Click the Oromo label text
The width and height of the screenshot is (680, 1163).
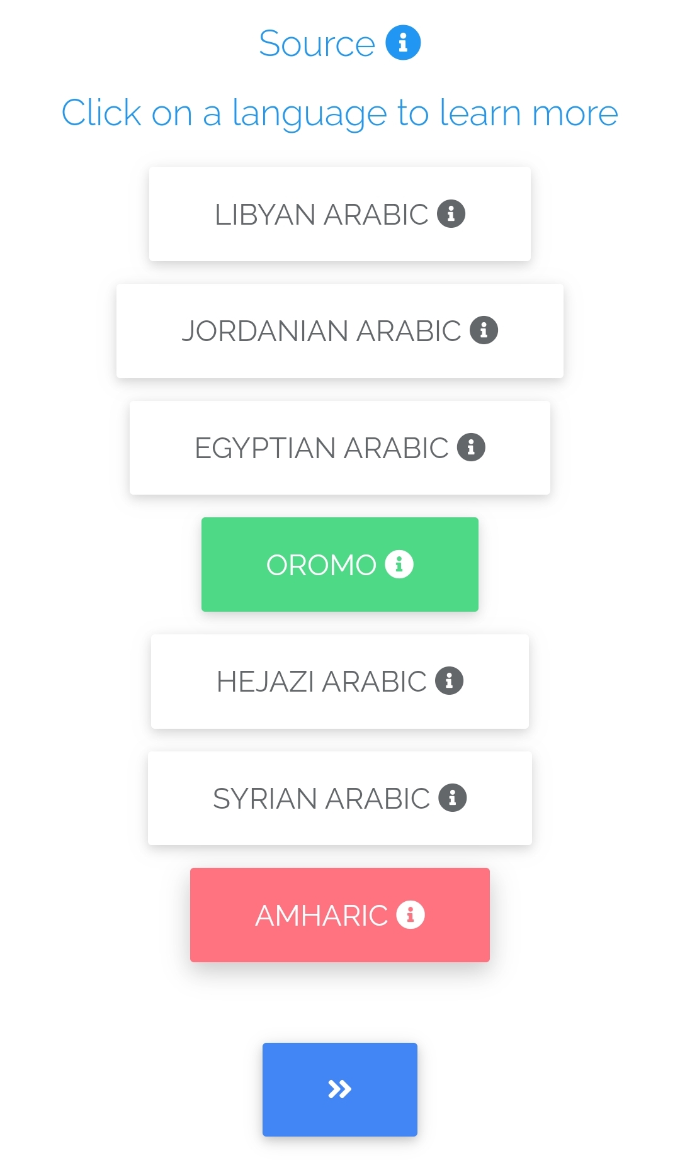click(x=321, y=565)
